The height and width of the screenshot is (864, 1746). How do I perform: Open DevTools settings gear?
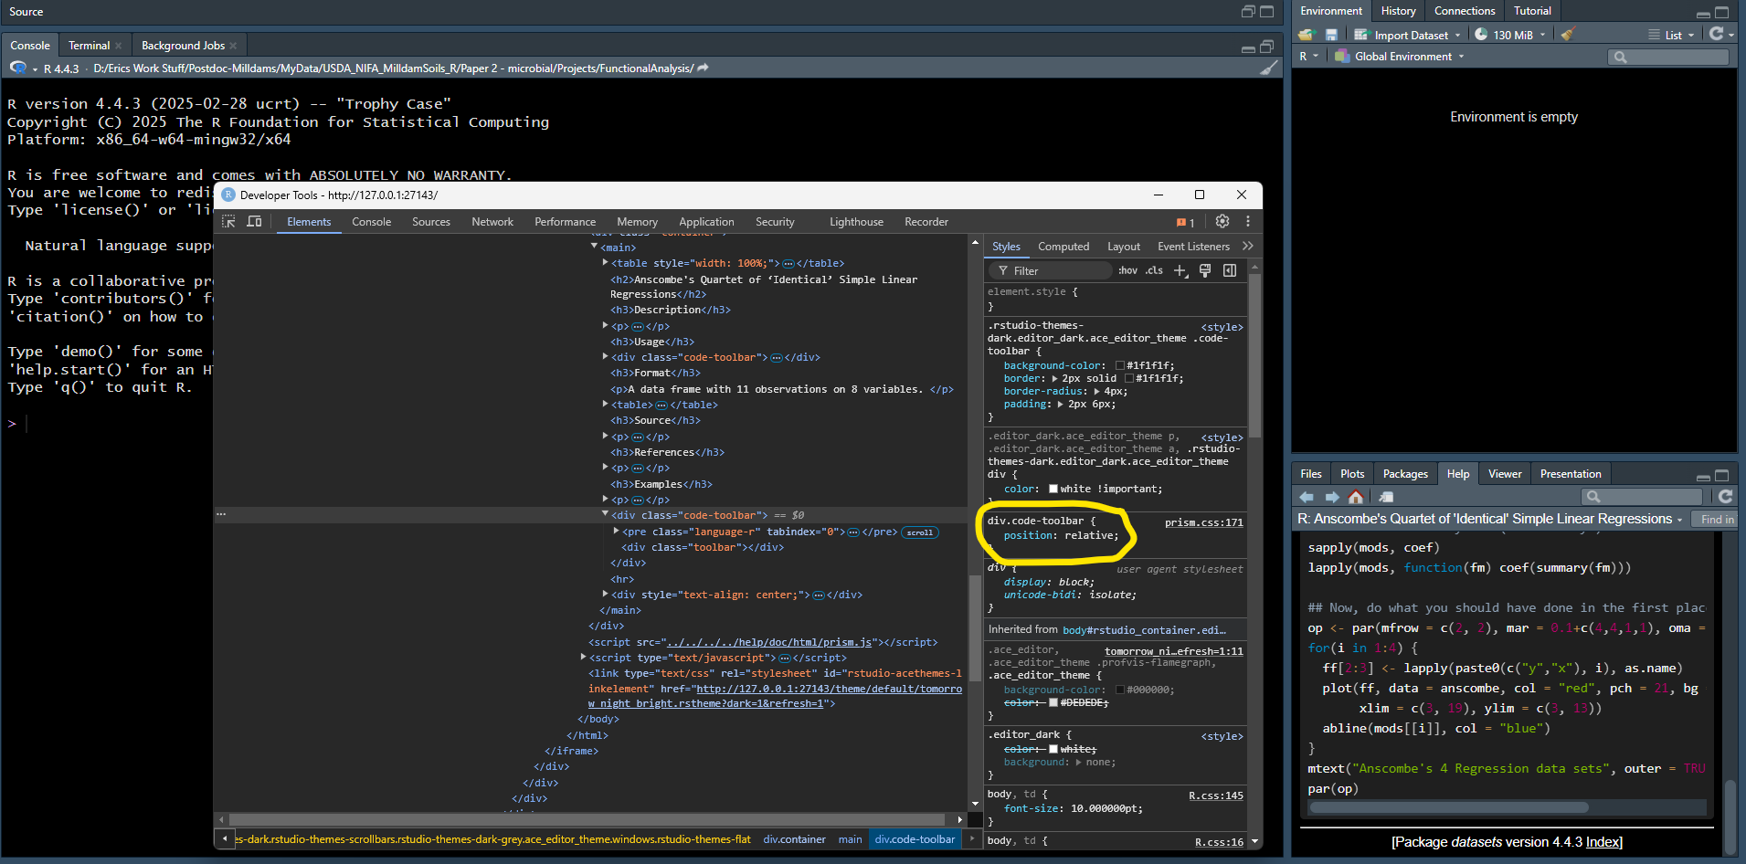(1222, 221)
